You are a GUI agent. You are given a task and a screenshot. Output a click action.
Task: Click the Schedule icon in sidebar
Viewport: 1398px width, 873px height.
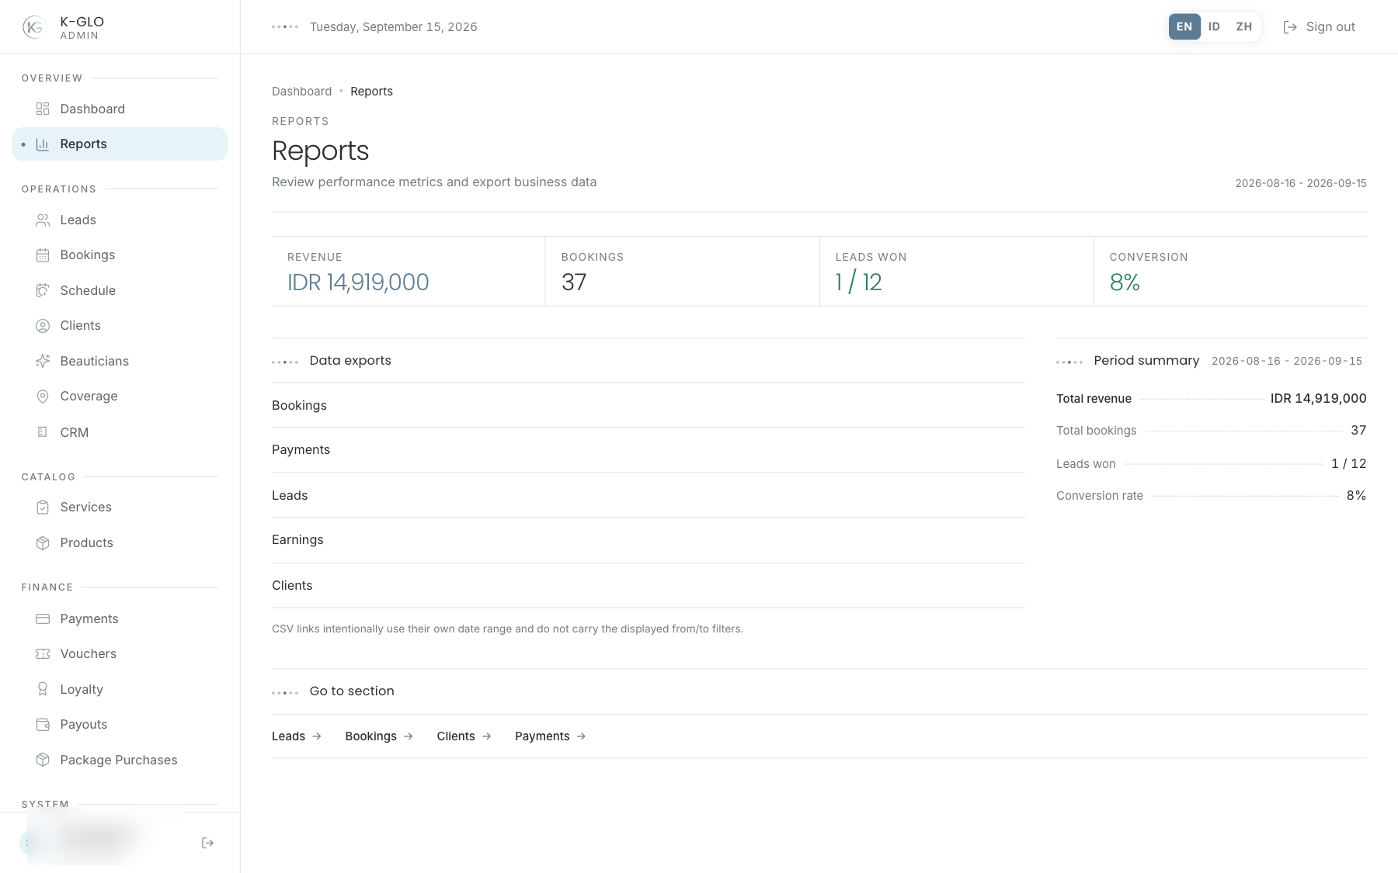click(x=43, y=290)
